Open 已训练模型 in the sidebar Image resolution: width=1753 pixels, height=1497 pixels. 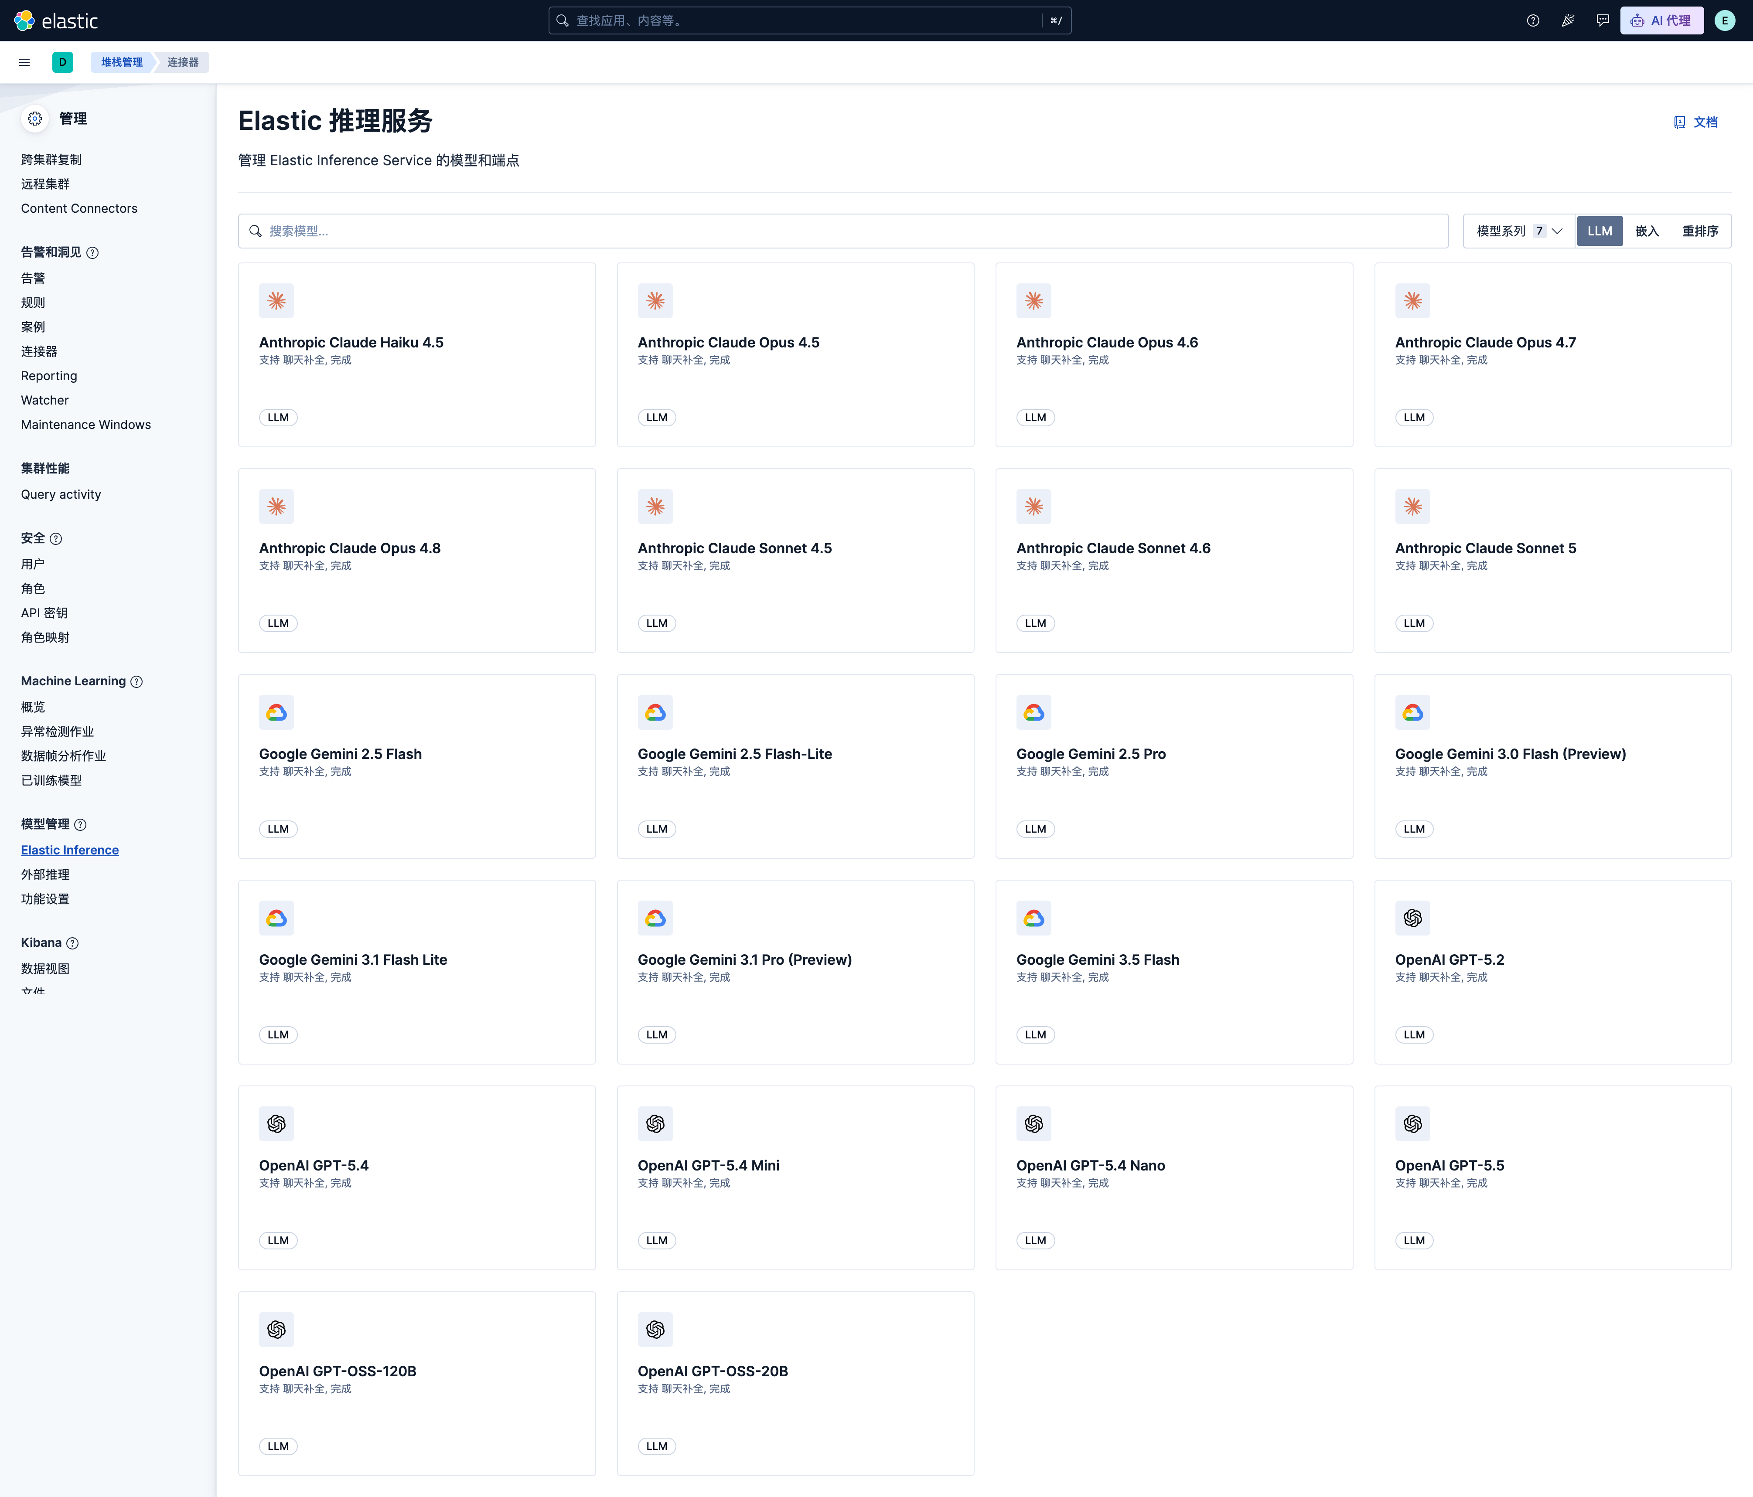[x=51, y=780]
